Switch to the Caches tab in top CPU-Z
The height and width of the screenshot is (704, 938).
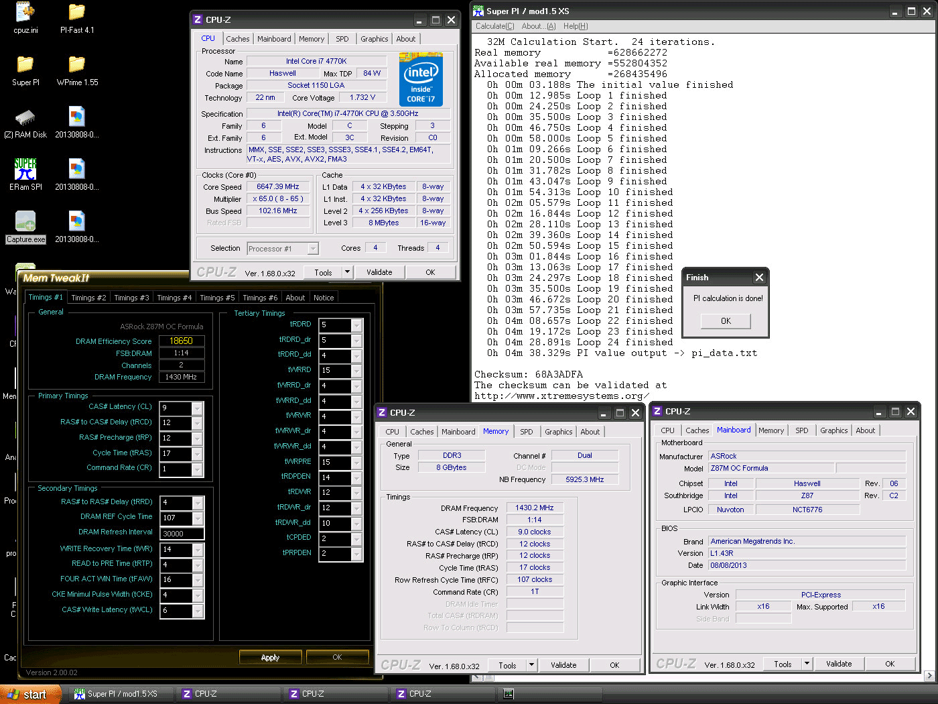(x=237, y=39)
